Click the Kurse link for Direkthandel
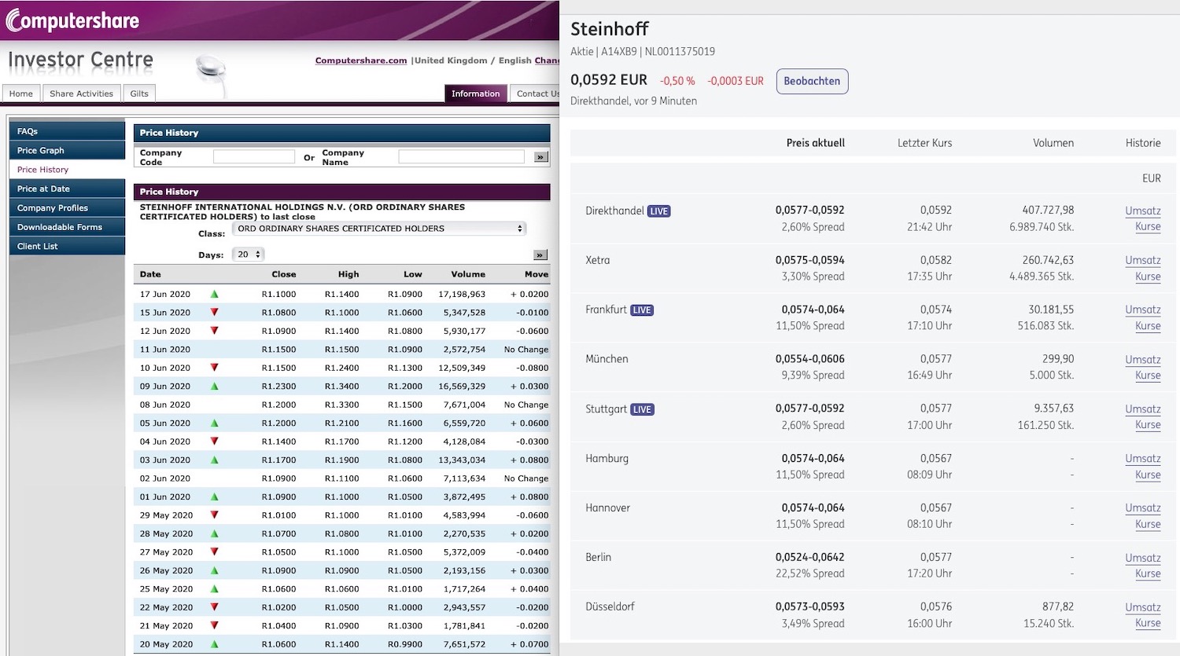The height and width of the screenshot is (656, 1180). point(1147,226)
